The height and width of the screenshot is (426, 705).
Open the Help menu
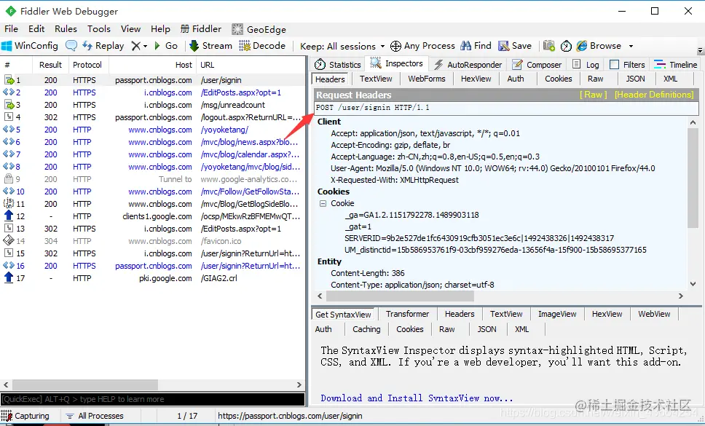point(160,29)
